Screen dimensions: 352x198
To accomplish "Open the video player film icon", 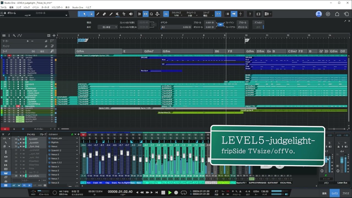I will click(258, 14).
